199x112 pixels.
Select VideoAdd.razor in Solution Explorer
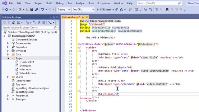pos(28,73)
